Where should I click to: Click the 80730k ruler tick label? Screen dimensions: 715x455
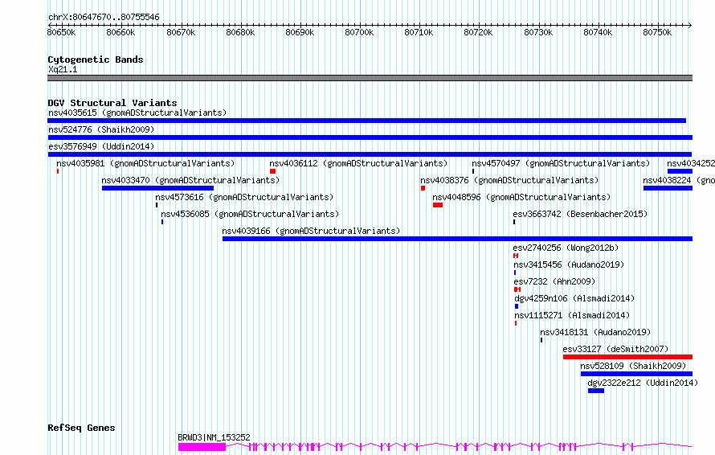tap(538, 32)
